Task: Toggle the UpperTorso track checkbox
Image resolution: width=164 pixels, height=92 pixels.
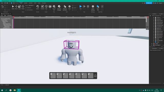Action: (x=13, y=21)
